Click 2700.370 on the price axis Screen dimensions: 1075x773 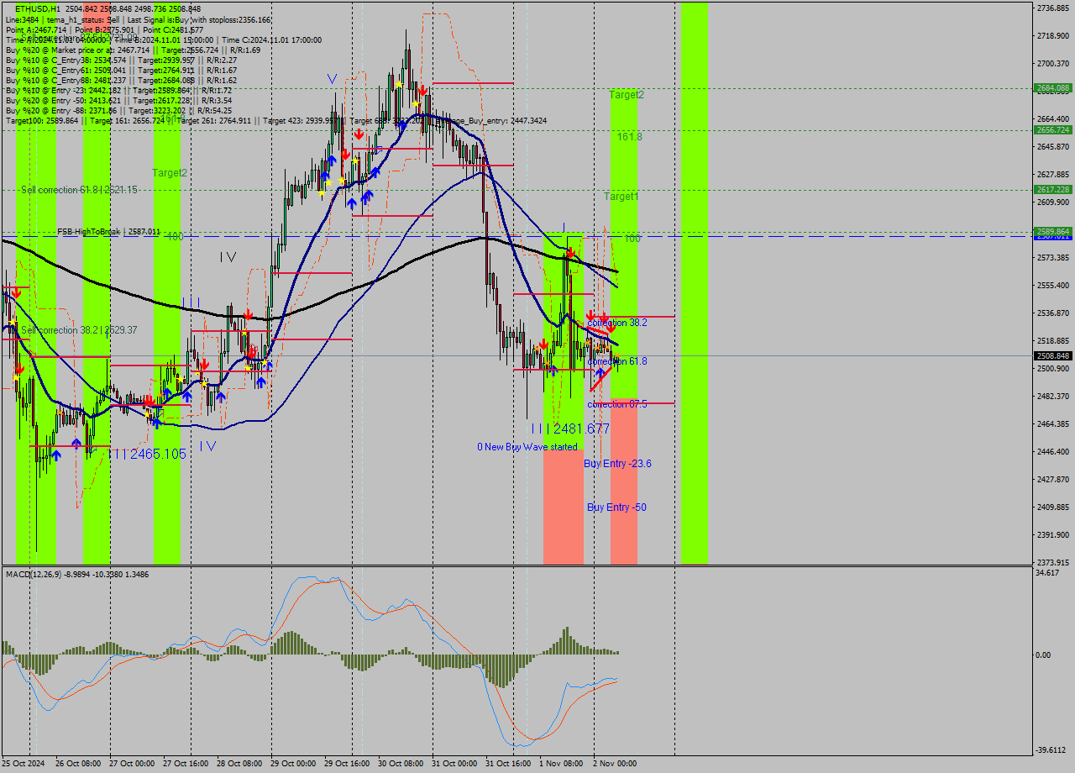coord(1052,64)
